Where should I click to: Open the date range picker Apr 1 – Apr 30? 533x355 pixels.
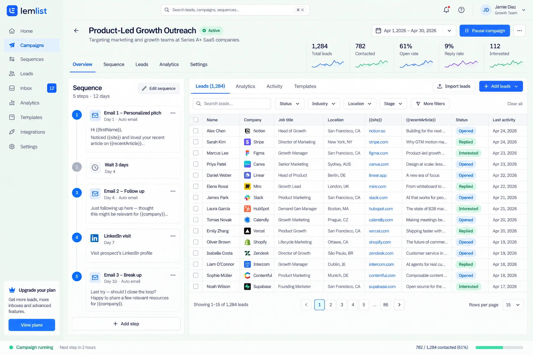pyautogui.click(x=414, y=31)
